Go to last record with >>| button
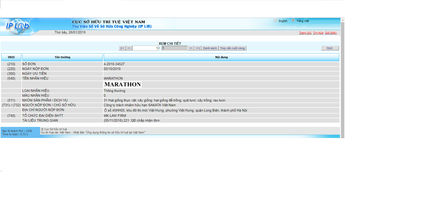Image resolution: width=425 pixels, height=214 pixels. click(198, 48)
